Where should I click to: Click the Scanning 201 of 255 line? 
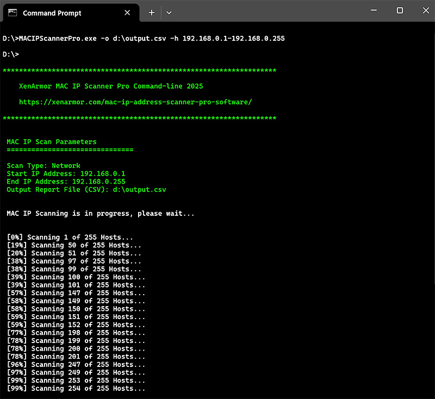pyautogui.click(x=76, y=357)
